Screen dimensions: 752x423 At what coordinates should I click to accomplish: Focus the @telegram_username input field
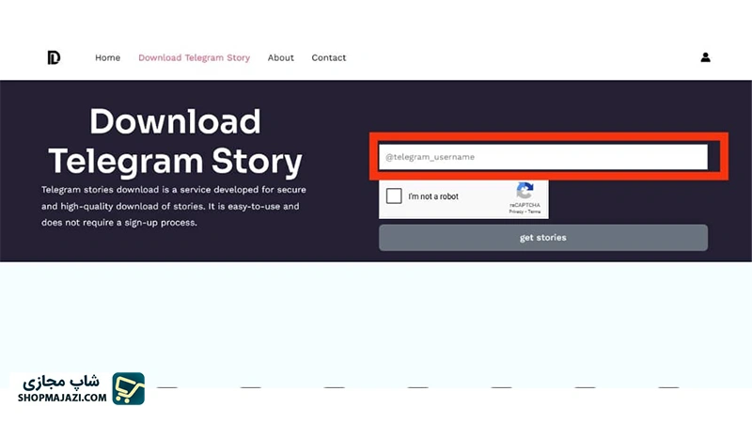(x=543, y=157)
